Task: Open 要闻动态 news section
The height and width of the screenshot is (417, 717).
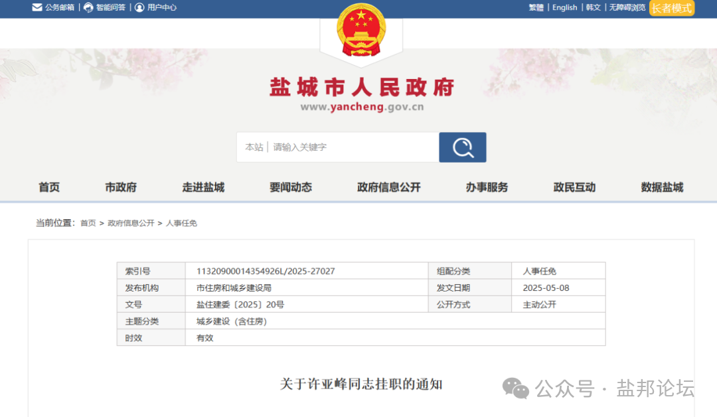Action: pyautogui.click(x=290, y=187)
